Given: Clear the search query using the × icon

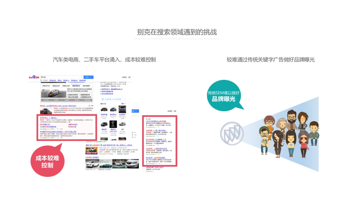Looking at the screenshot, I should (x=83, y=77).
